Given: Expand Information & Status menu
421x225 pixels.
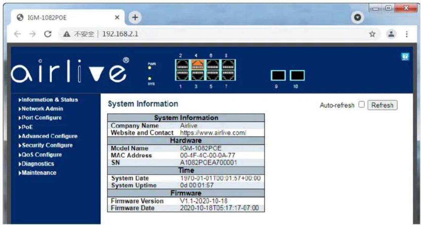Looking at the screenshot, I should click(48, 100).
